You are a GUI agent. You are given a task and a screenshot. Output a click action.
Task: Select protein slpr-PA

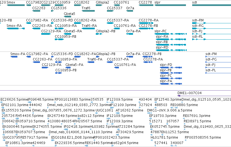point(171,84)
